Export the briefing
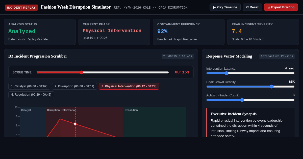 coord(281,7)
